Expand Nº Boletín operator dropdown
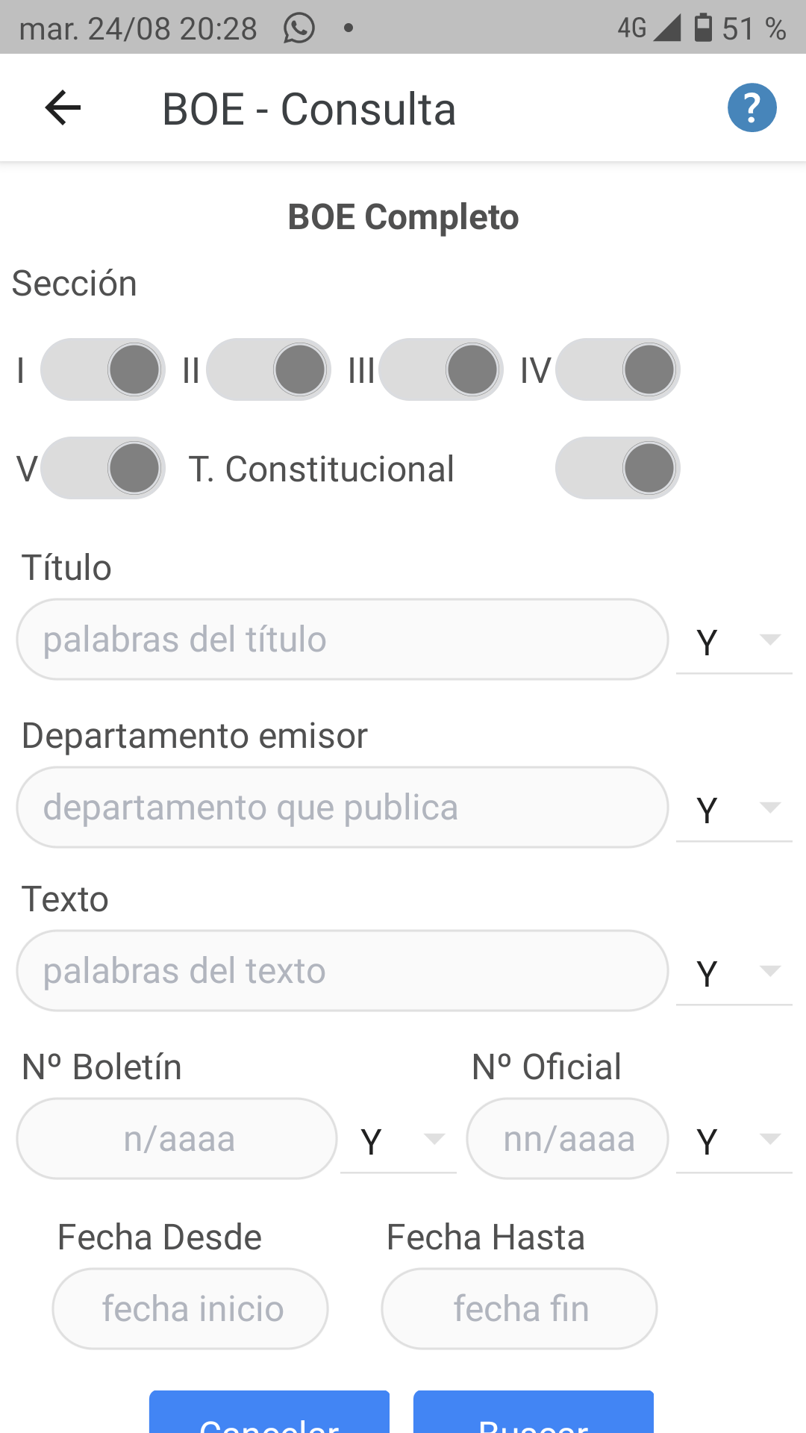 coord(399,1140)
